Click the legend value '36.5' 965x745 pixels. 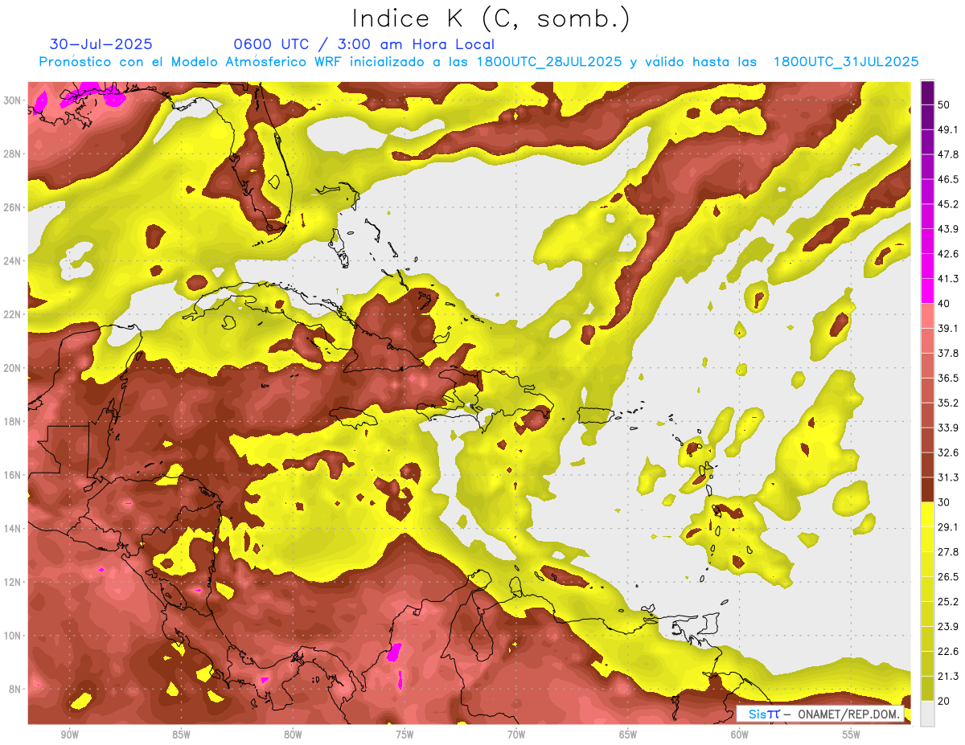coord(948,378)
